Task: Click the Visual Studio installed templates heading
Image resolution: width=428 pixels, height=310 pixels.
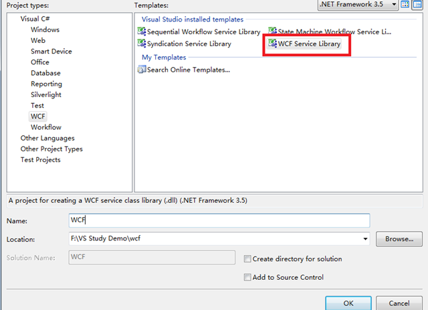Action: point(193,19)
